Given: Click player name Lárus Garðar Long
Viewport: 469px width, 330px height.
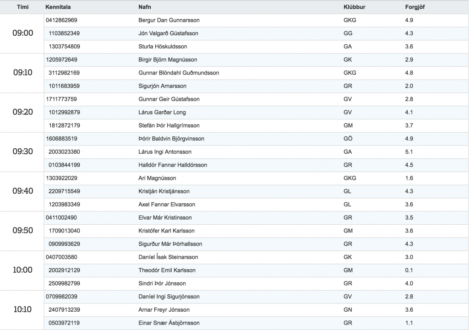Looking at the screenshot, I should (x=162, y=113).
